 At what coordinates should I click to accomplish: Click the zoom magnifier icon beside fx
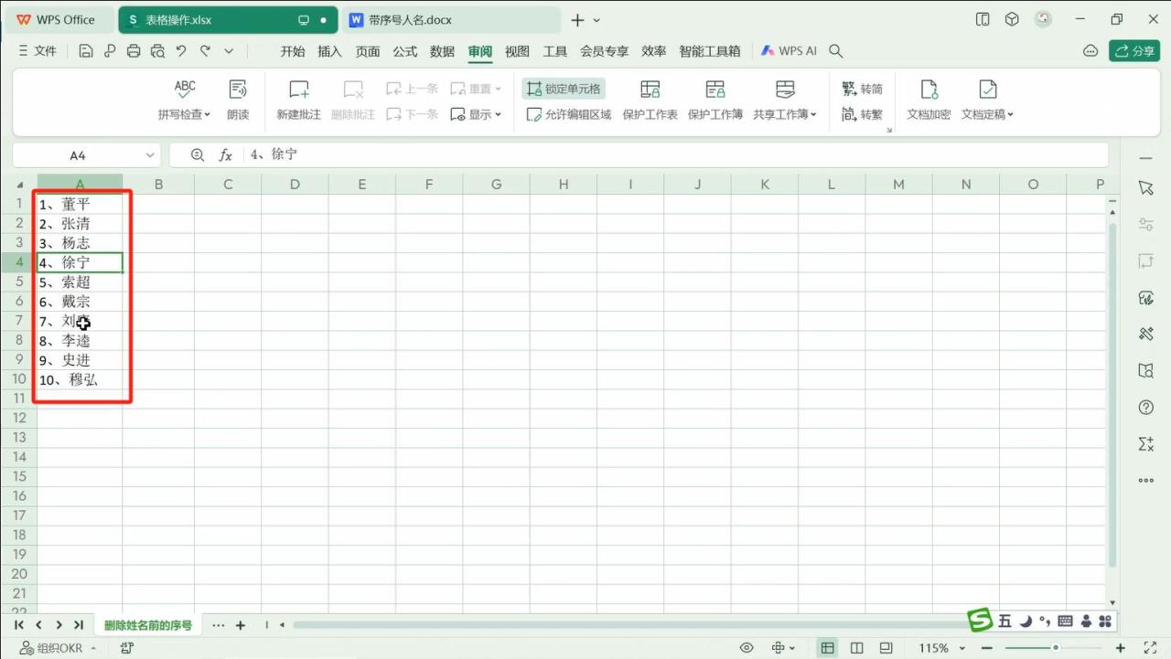click(x=198, y=155)
